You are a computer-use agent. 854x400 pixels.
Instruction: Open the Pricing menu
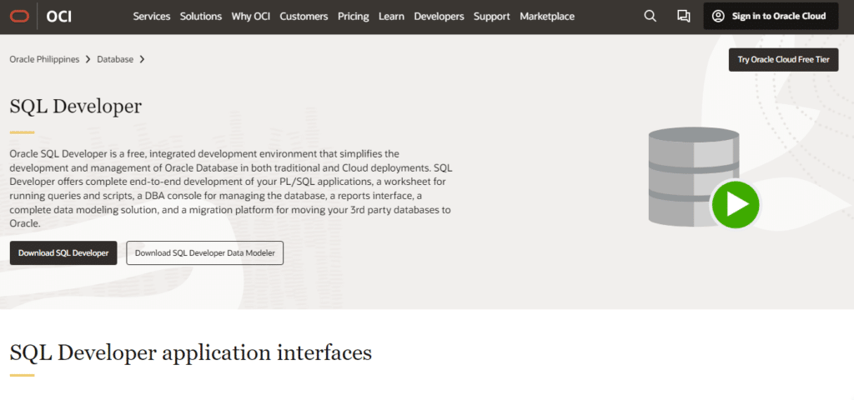[353, 17]
